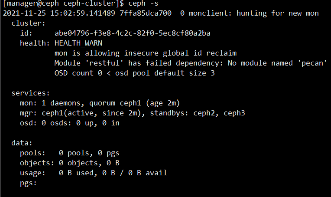Click the 'services:' section heading

point(31,93)
